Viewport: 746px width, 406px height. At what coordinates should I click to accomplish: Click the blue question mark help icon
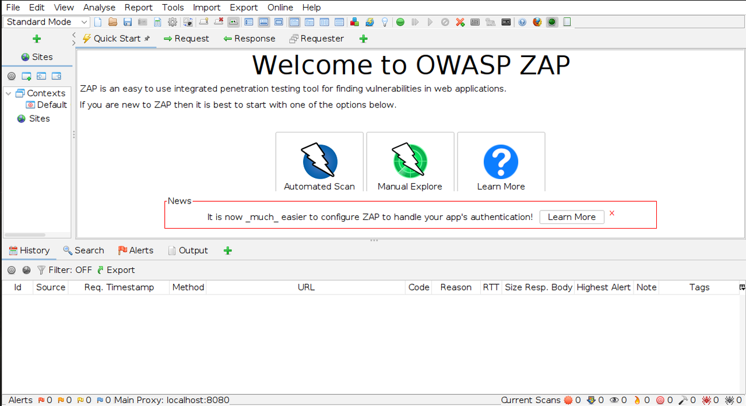522,22
